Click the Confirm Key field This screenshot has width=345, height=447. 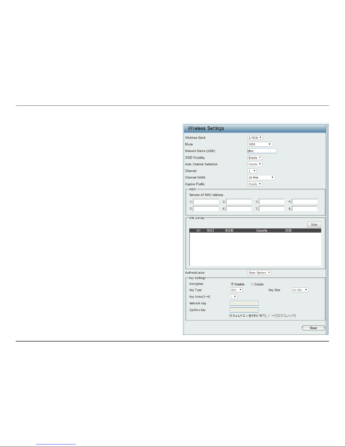pos(244,310)
